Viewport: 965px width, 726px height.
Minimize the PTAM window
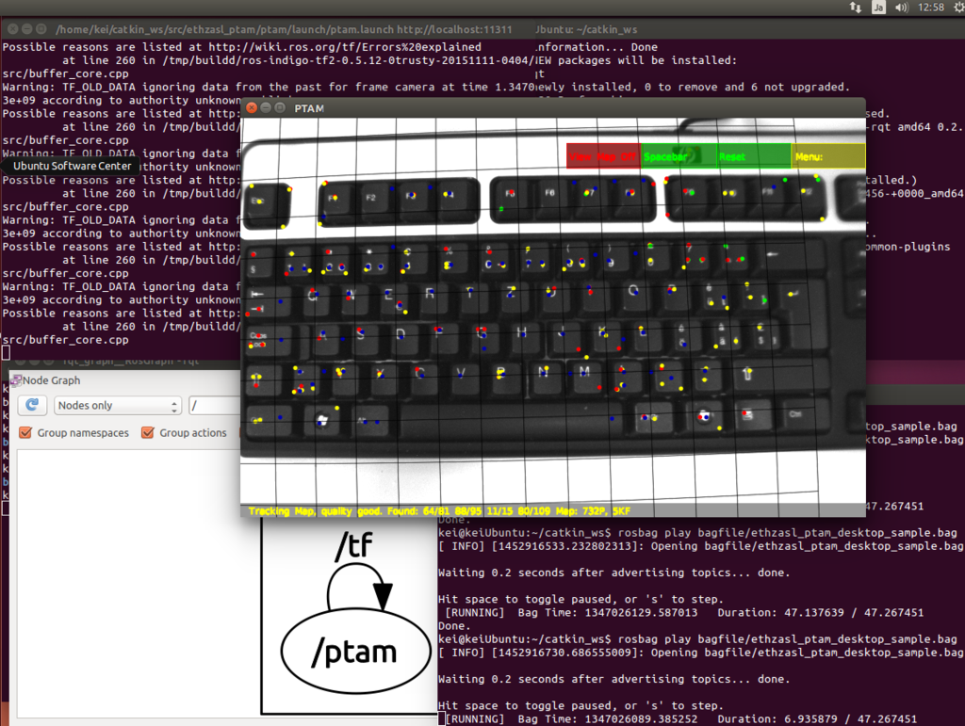265,108
